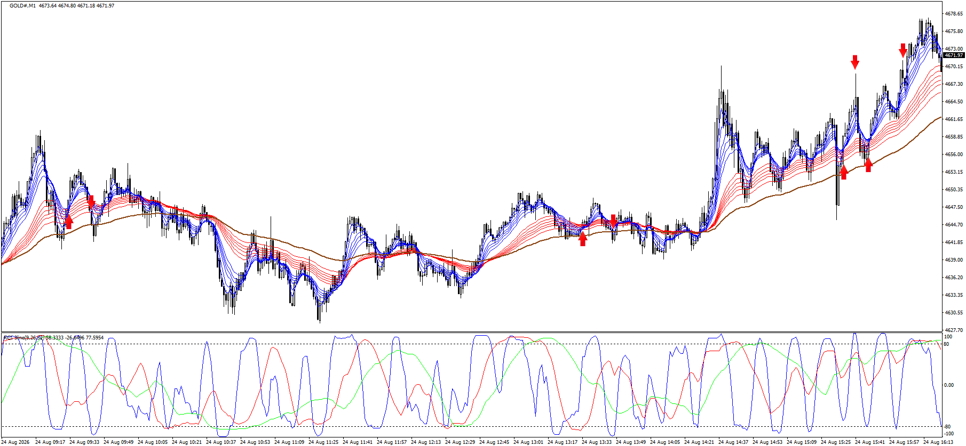Click the 24 Aug 14:05 time label
The height and width of the screenshot is (446, 966).
(x=665, y=442)
